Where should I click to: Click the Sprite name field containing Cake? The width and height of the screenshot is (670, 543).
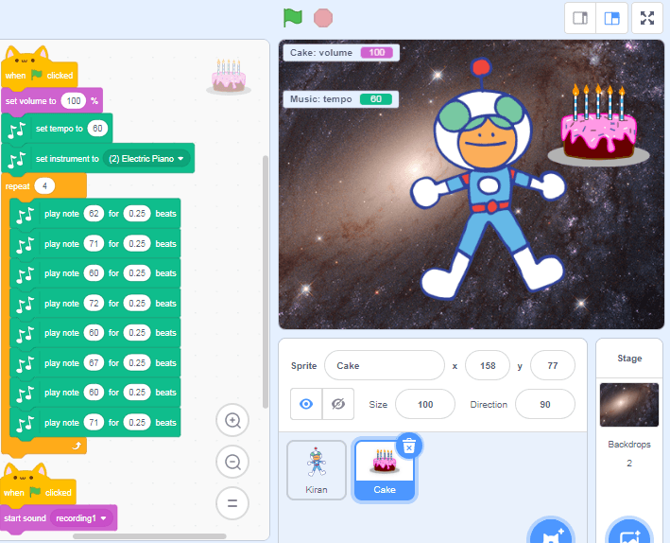click(x=384, y=365)
